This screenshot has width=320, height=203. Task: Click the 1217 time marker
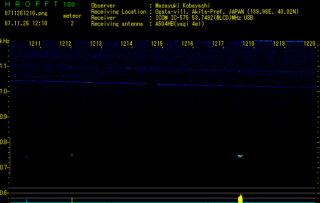tap(218, 44)
